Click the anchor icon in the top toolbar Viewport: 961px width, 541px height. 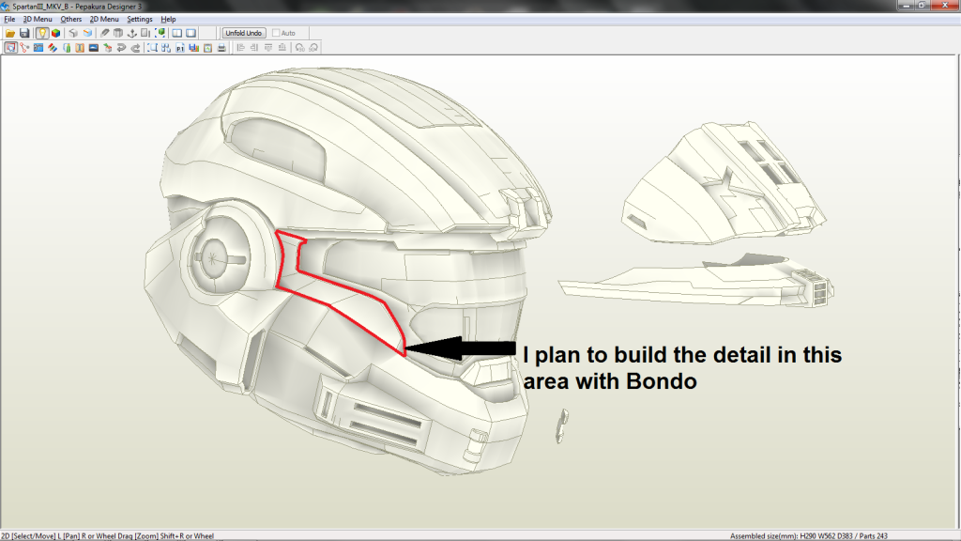pyautogui.click(x=131, y=33)
